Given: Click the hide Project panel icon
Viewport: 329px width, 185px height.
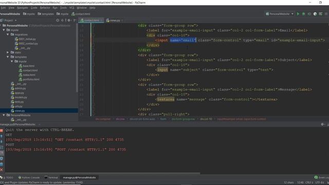Looking at the screenshot, I should point(75,21).
